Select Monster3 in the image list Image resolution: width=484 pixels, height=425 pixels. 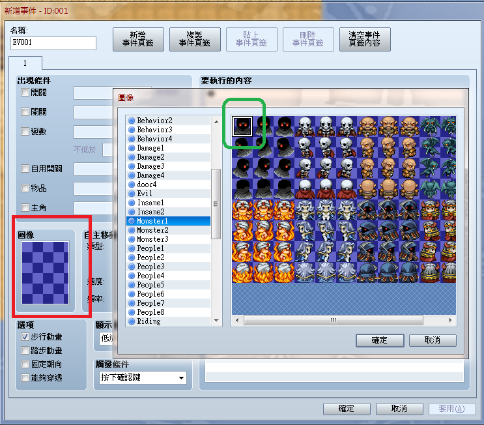(168, 239)
